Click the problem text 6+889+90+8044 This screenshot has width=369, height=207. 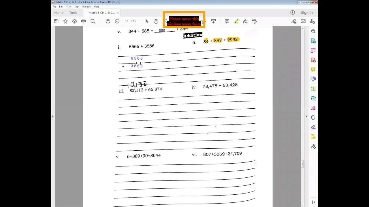pos(144,156)
